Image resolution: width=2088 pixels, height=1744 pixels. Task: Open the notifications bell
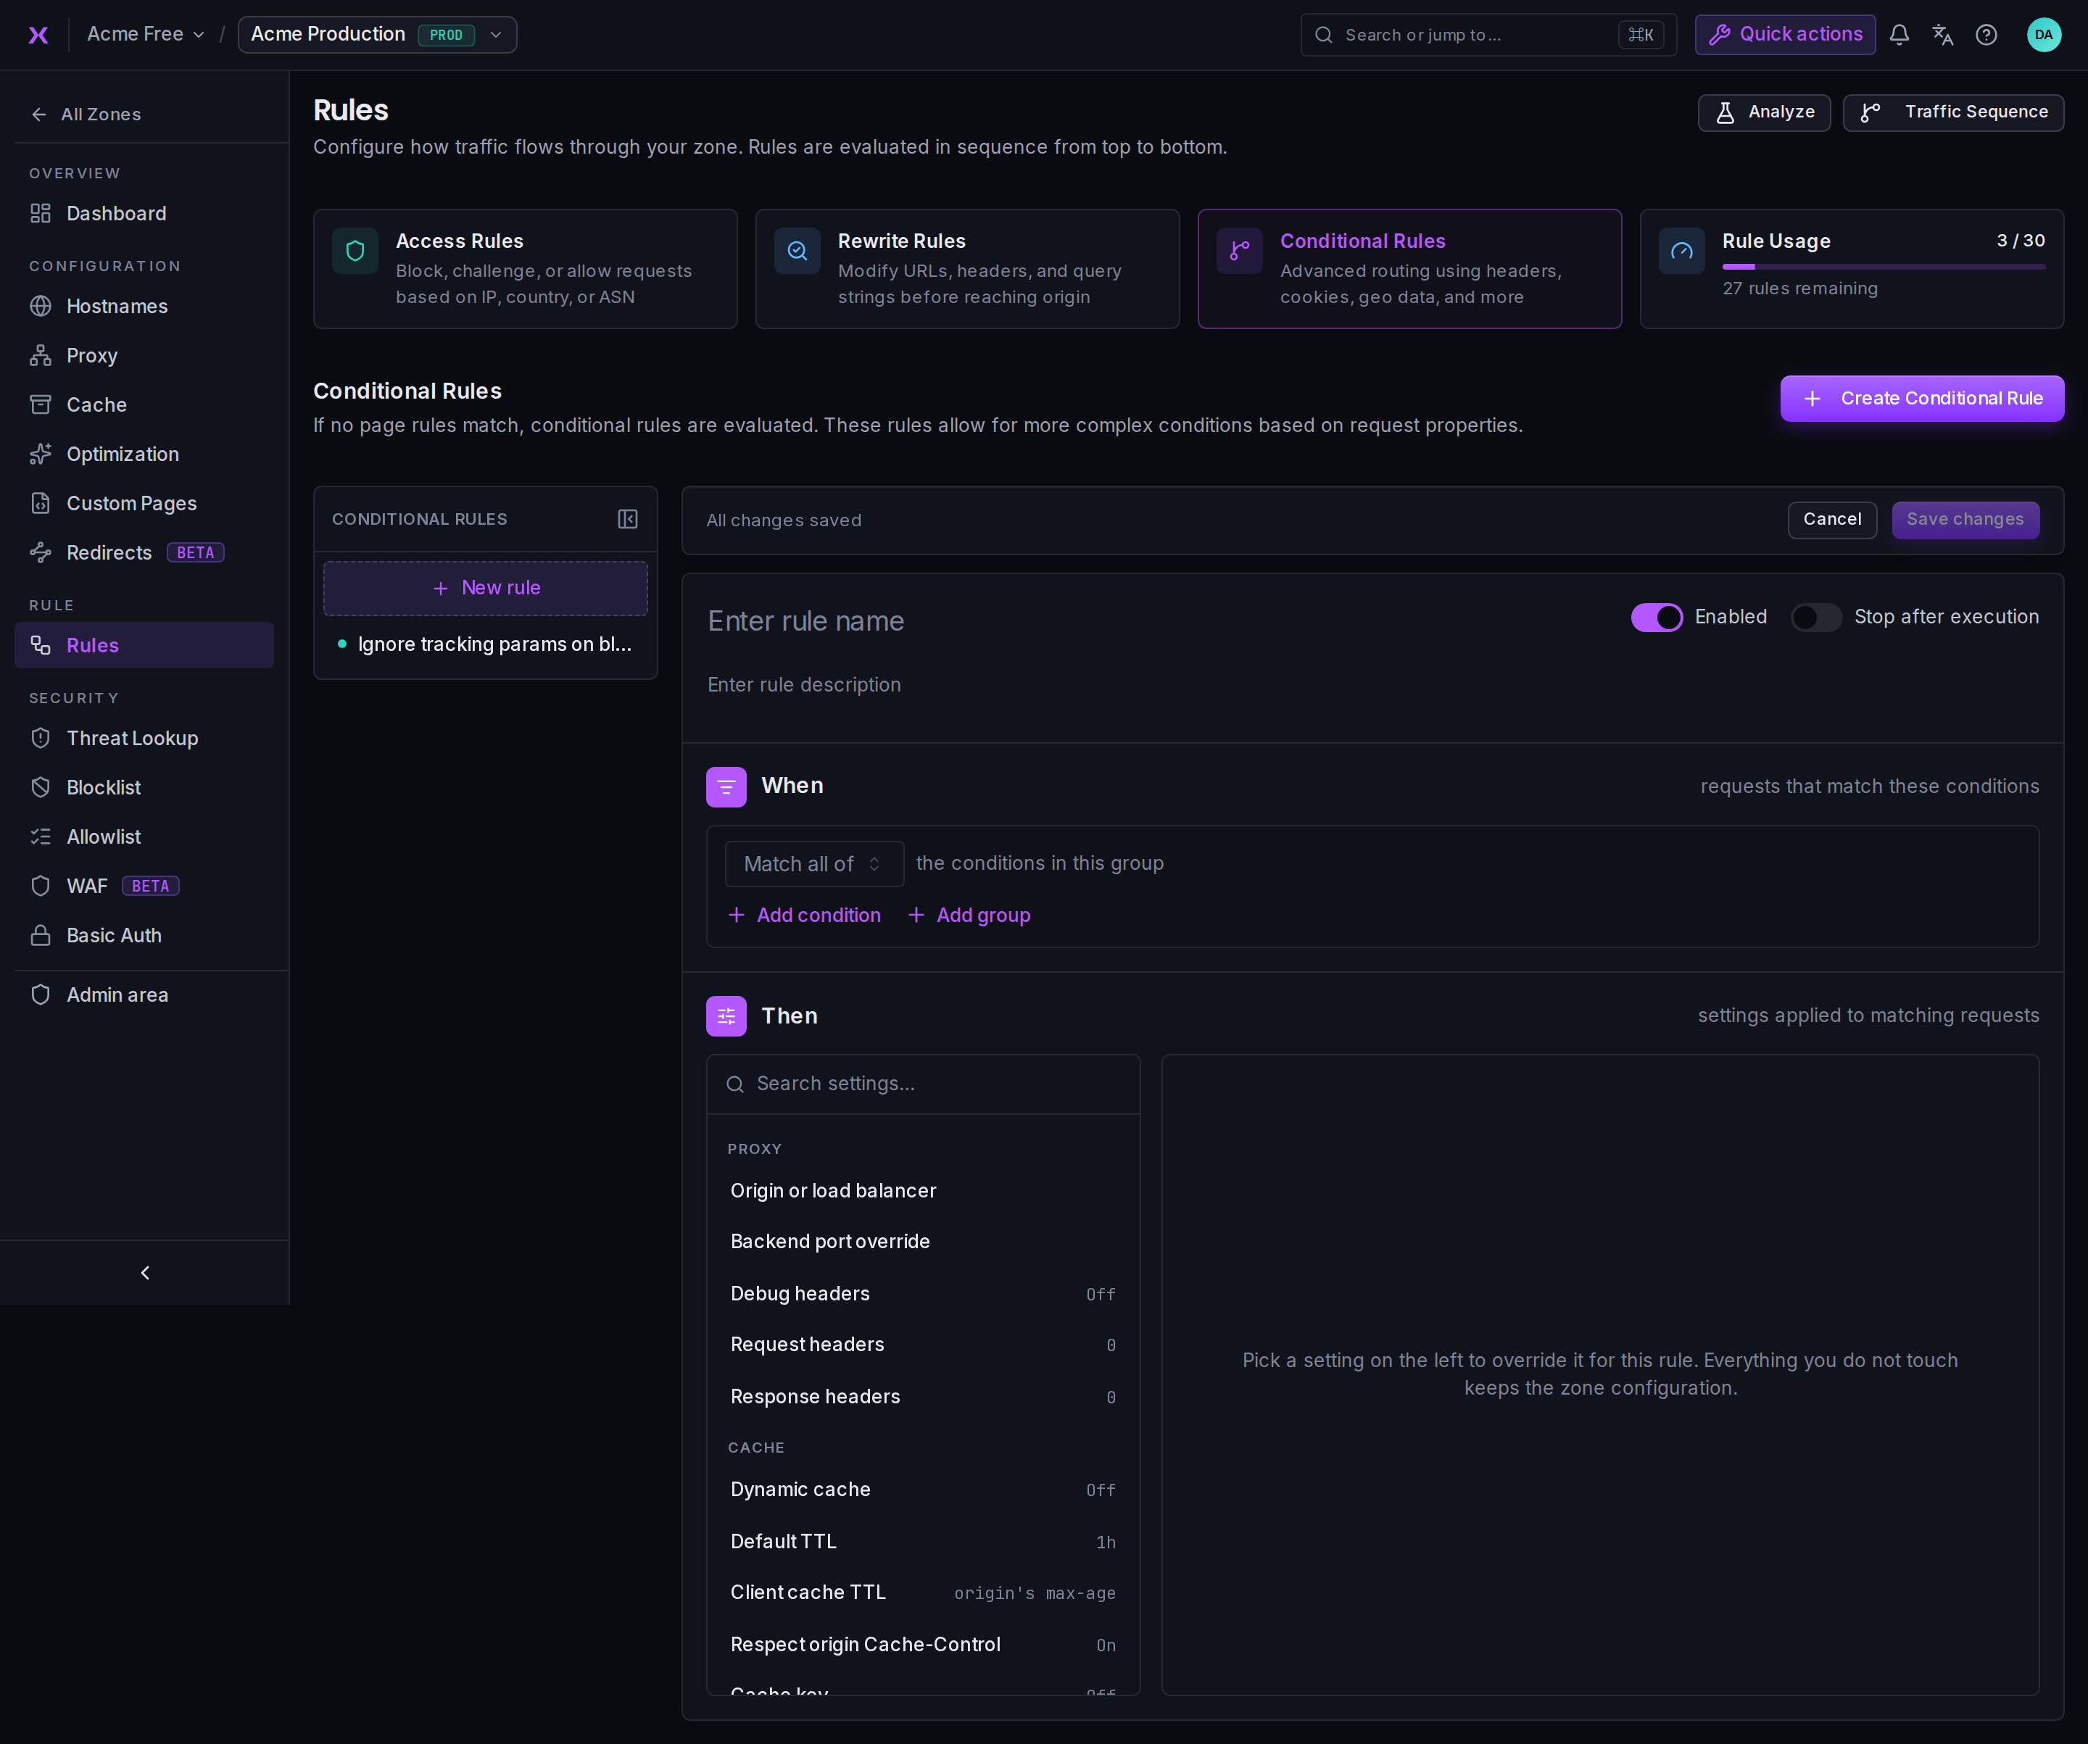pos(1899,35)
